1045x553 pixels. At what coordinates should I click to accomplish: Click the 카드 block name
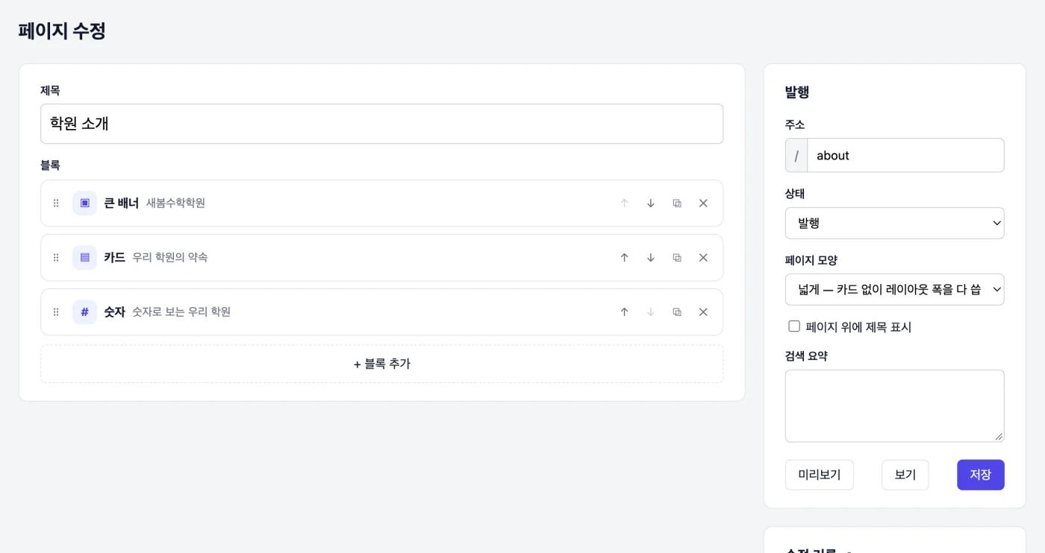114,258
